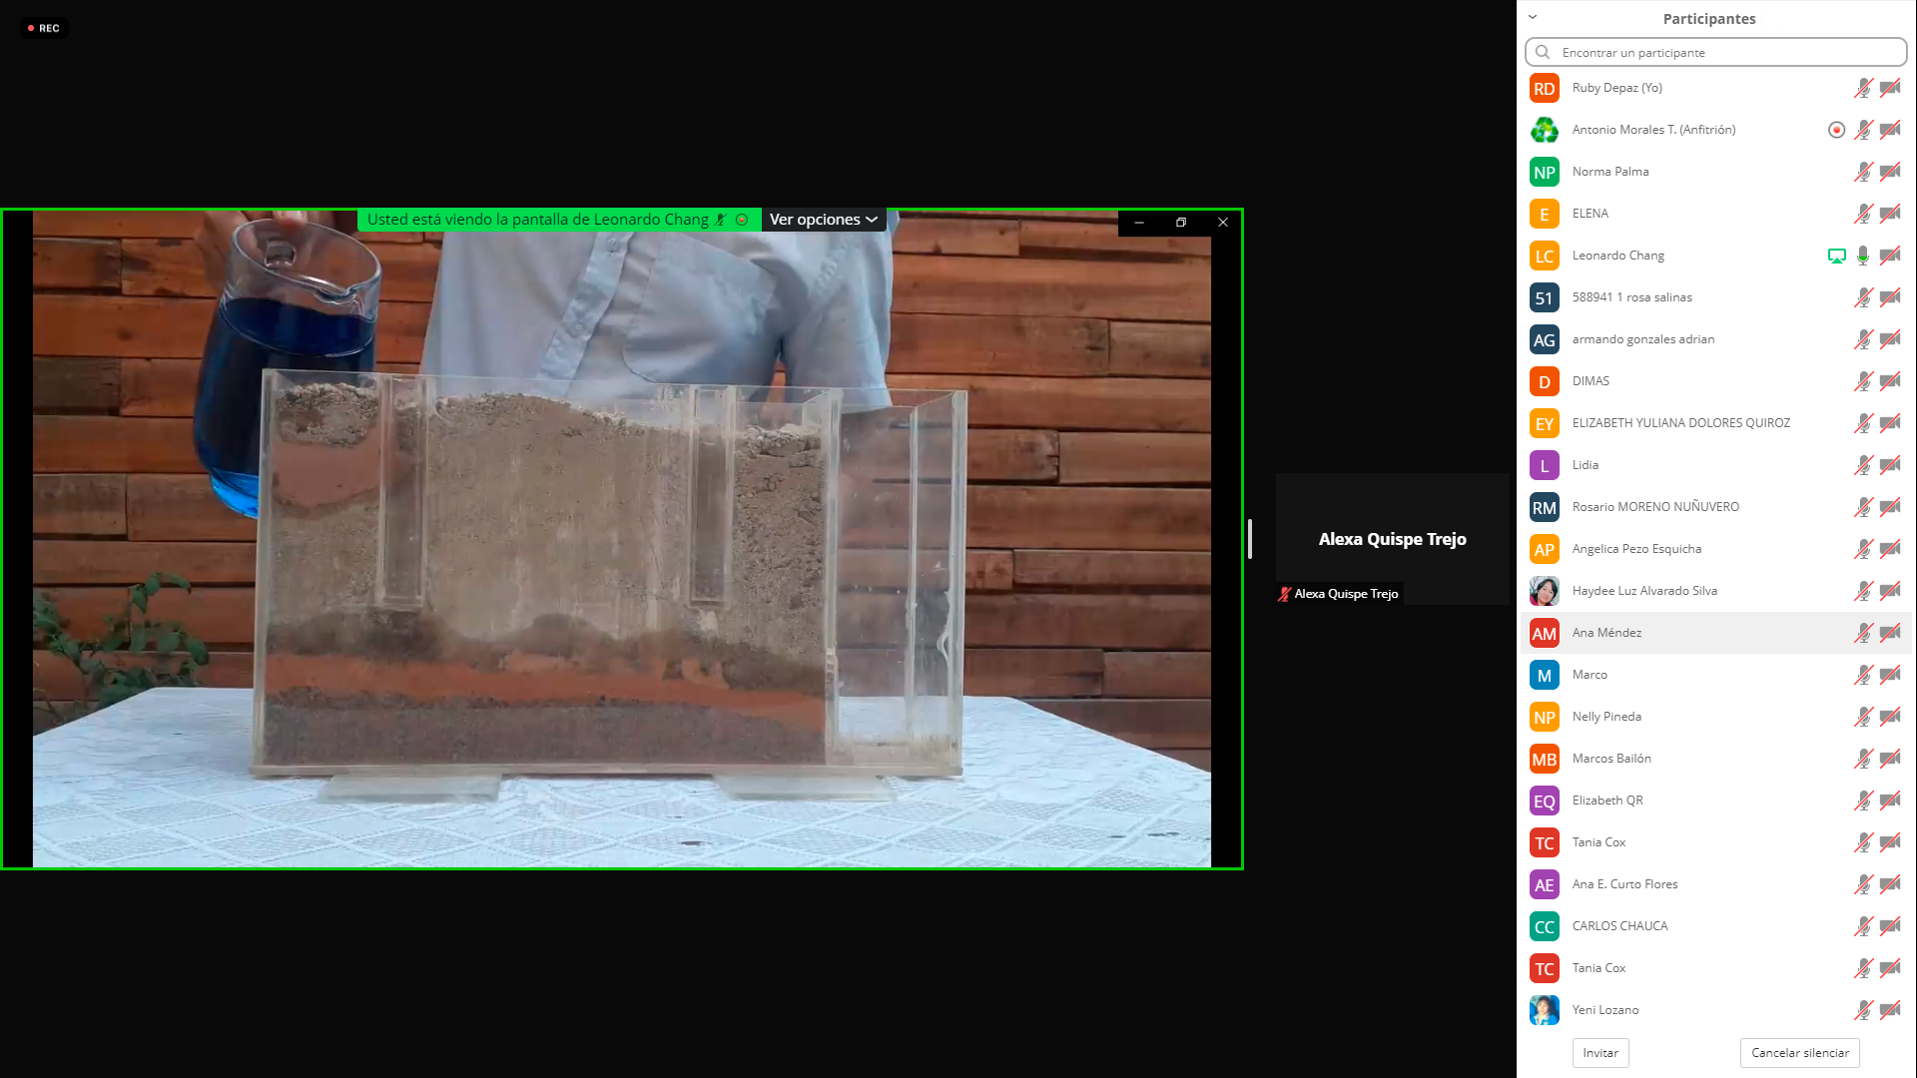
Task: Click Marco camera-off icon
Action: coord(1890,675)
